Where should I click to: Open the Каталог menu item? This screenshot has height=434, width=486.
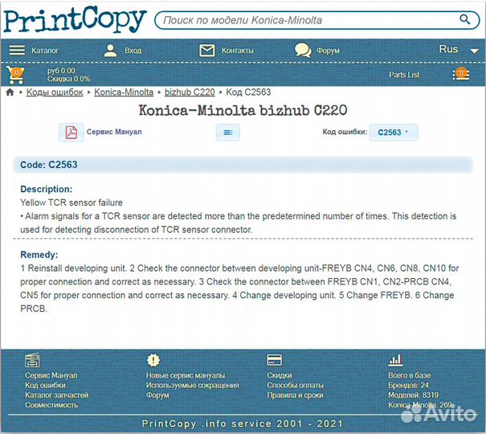point(45,50)
